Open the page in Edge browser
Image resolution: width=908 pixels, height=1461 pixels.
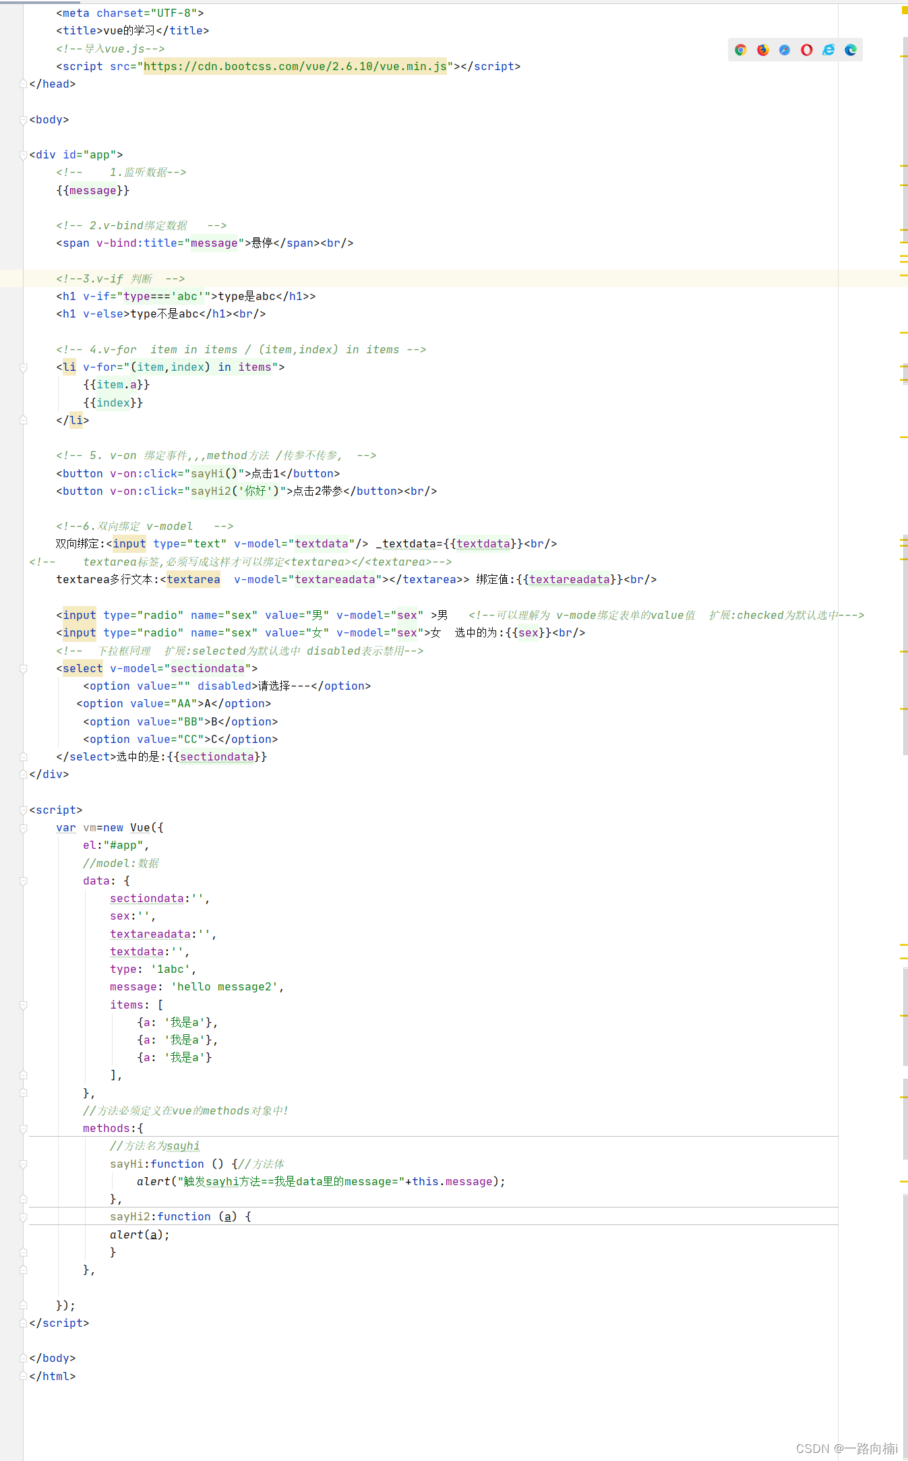click(x=851, y=50)
